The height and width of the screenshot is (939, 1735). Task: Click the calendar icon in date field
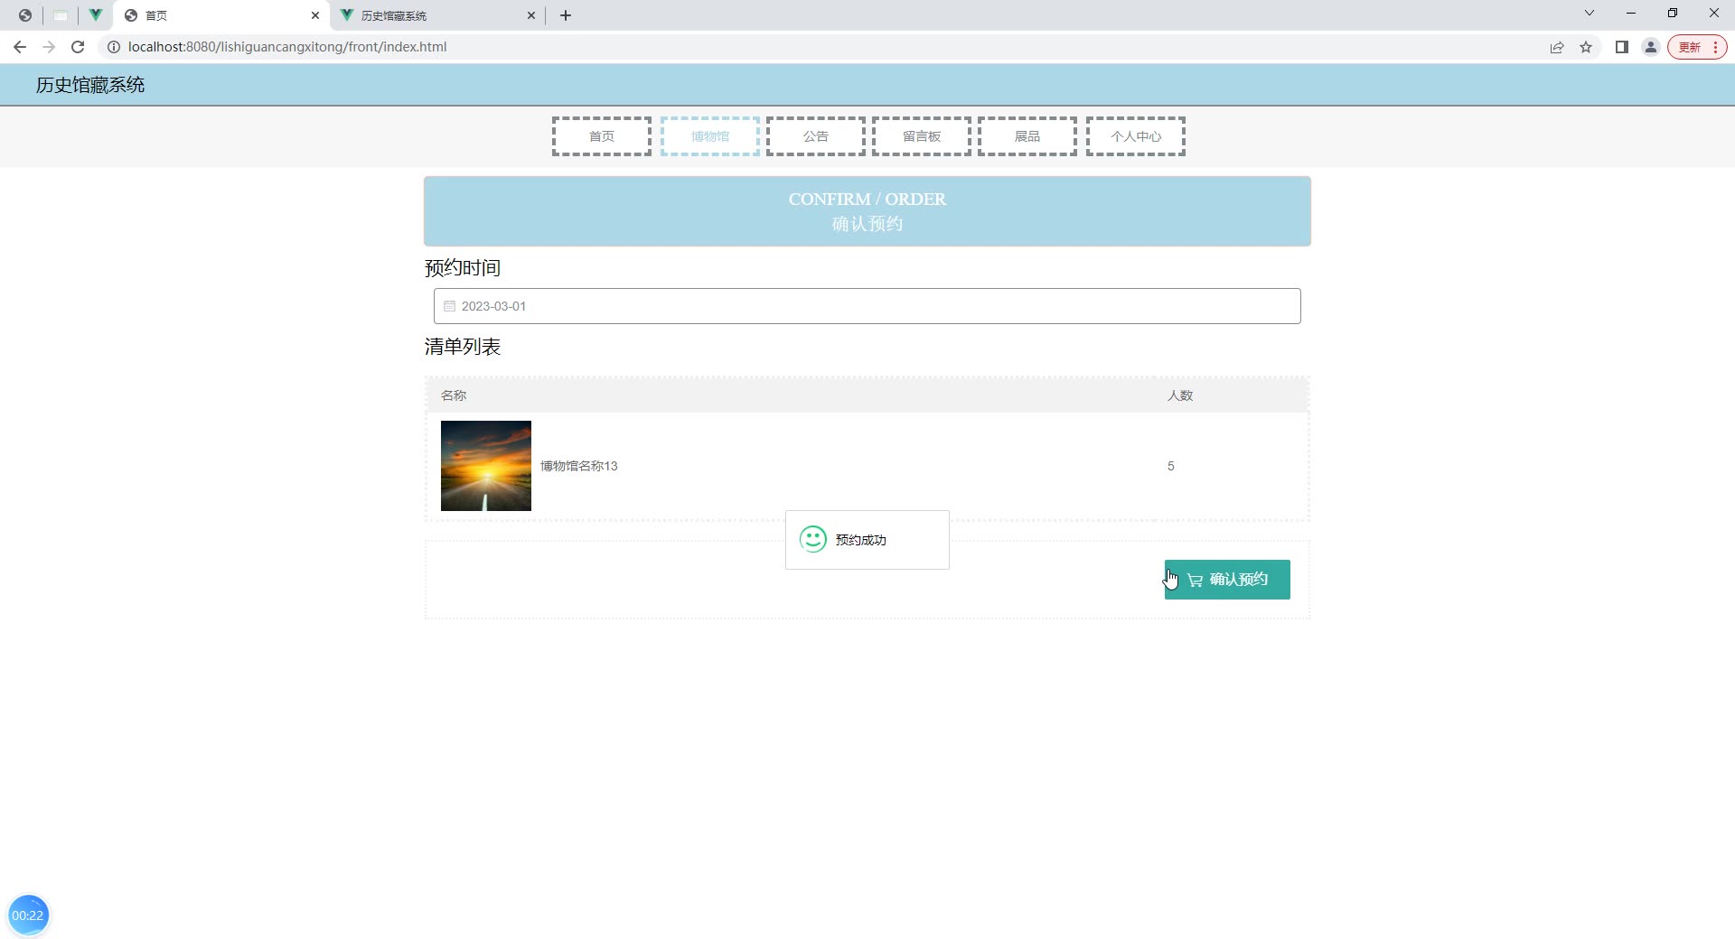pyautogui.click(x=449, y=306)
